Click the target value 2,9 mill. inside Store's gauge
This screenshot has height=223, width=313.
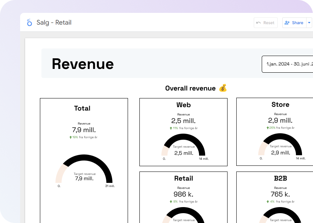281,153
